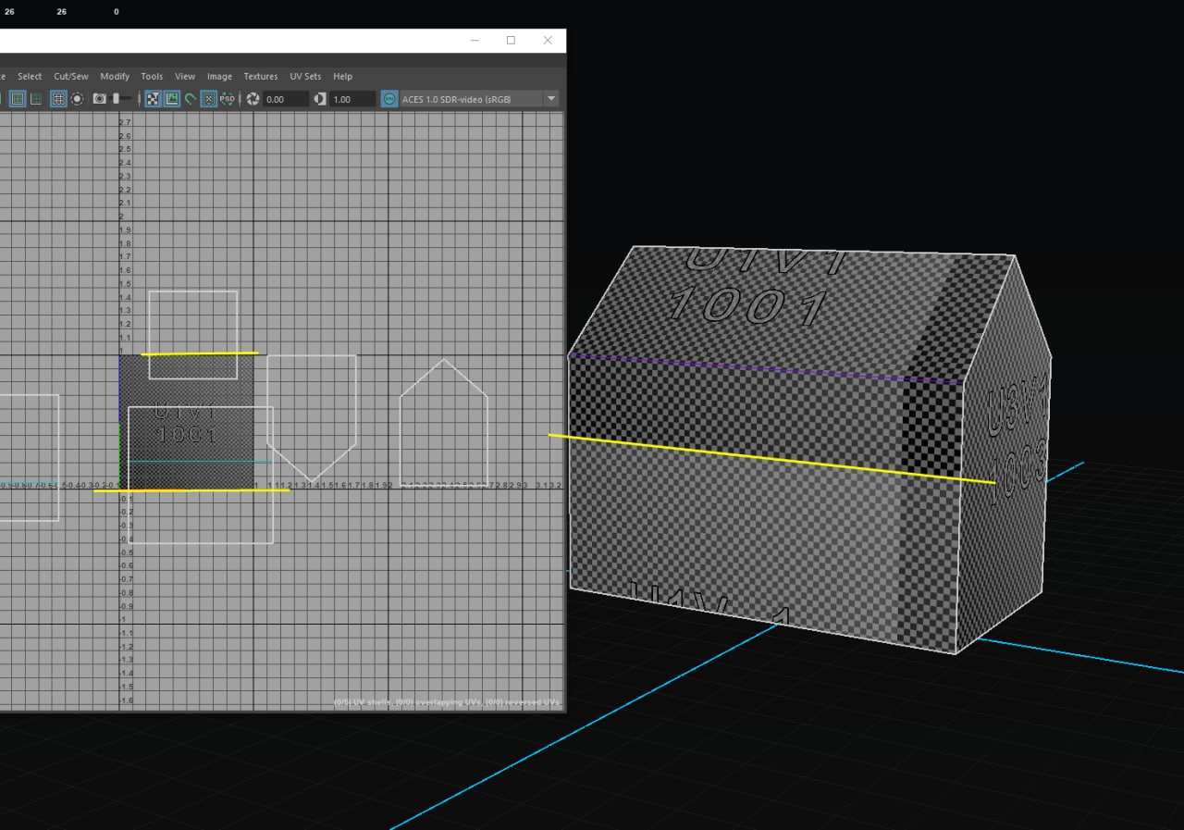Image resolution: width=1184 pixels, height=830 pixels.
Task: Open the View menu
Action: [185, 77]
